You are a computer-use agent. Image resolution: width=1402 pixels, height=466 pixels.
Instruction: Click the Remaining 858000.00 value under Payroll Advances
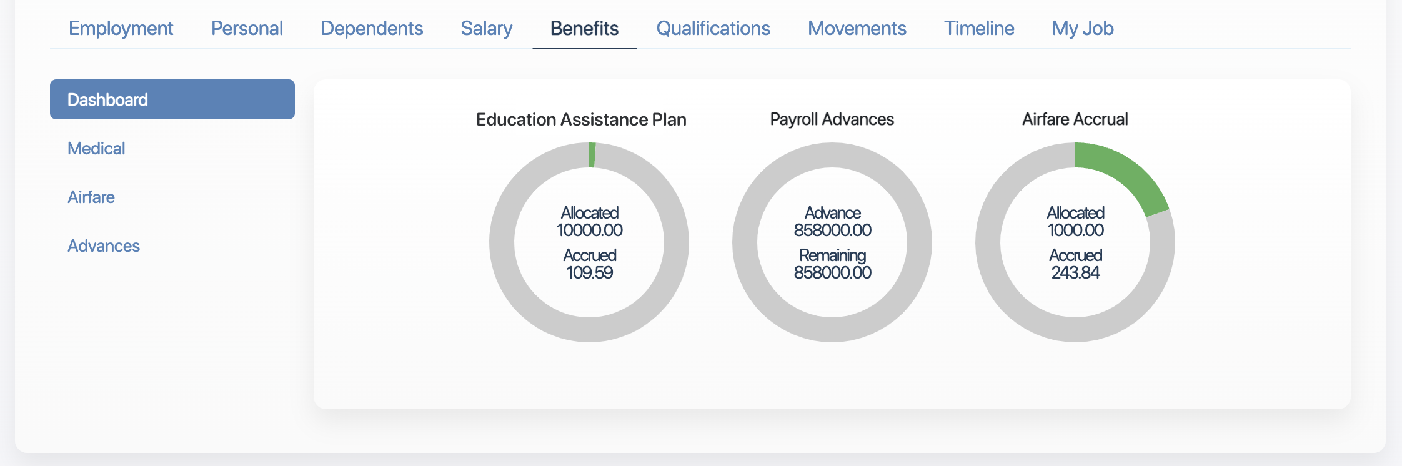832,263
